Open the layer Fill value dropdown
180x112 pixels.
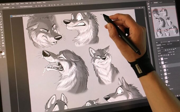point(174,54)
